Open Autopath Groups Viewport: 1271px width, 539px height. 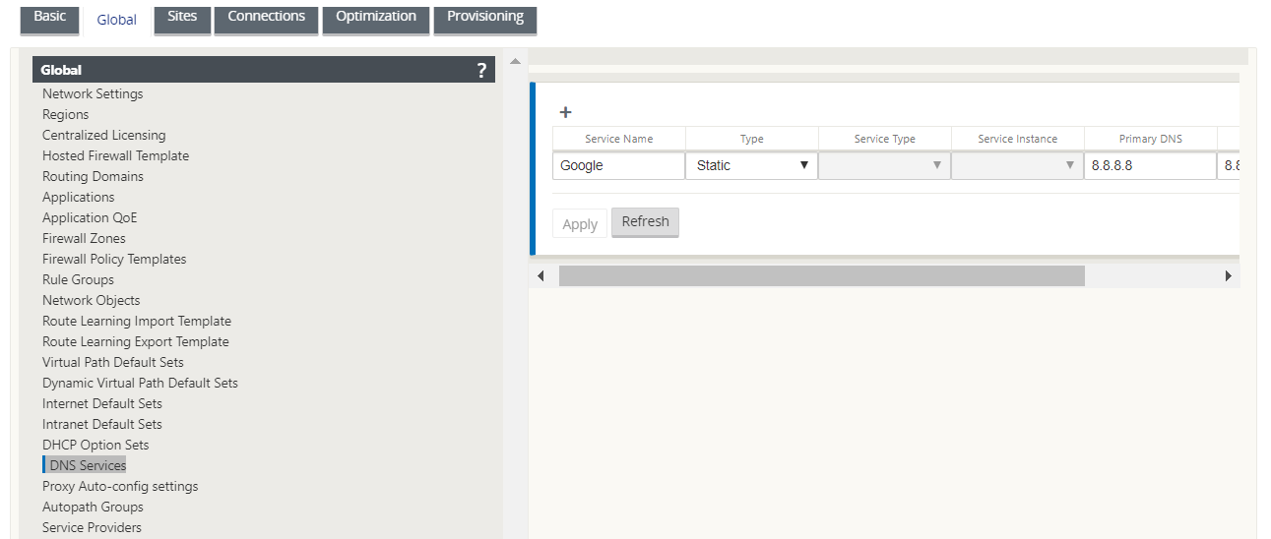[x=93, y=507]
